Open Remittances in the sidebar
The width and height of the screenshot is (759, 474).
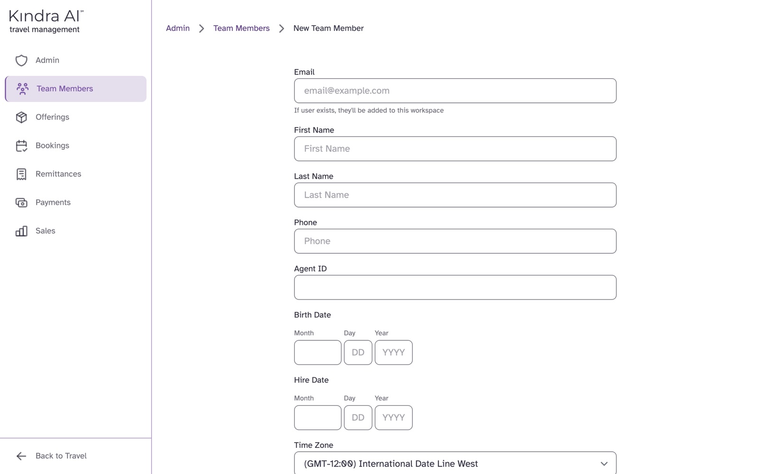coord(76,174)
